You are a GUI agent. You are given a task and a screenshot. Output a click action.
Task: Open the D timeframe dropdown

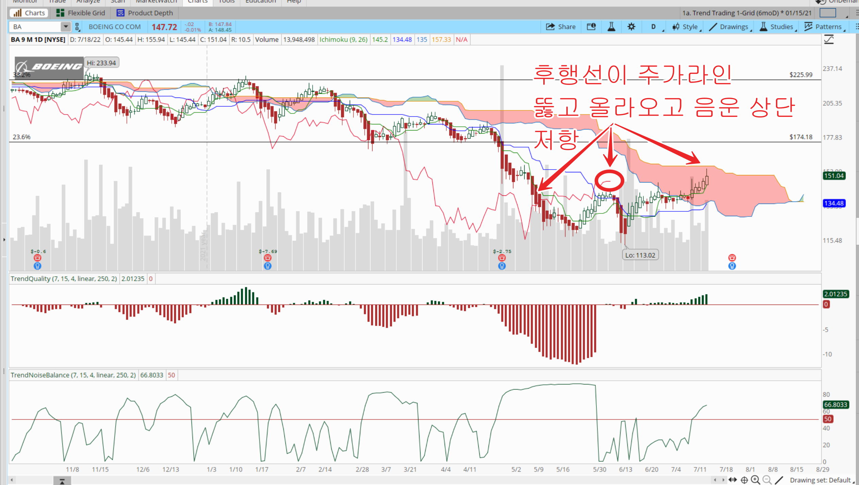tap(653, 27)
